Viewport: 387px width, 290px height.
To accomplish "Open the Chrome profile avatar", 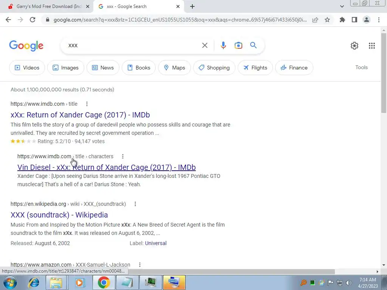I will coord(367,20).
